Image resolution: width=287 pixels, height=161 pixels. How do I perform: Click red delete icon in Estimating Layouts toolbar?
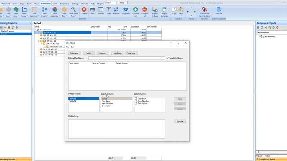[9, 27]
